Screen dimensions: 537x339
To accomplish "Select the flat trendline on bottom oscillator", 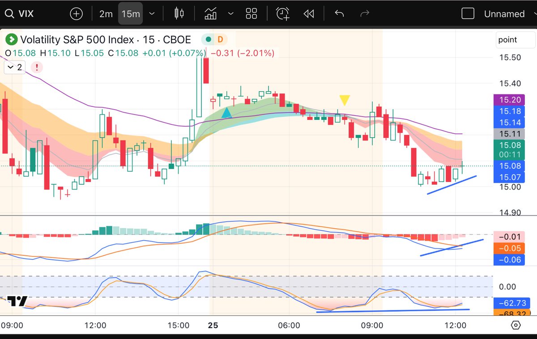I will click(x=393, y=310).
